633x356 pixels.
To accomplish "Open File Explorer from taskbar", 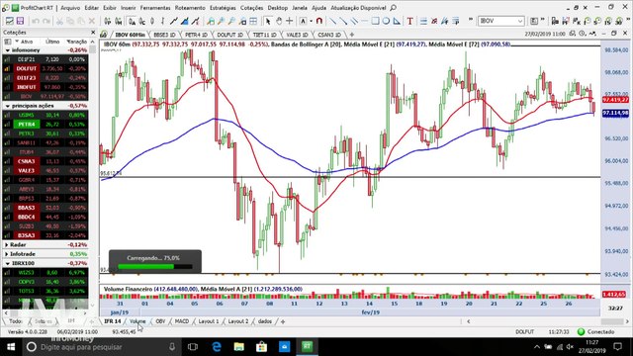I will tap(239, 347).
